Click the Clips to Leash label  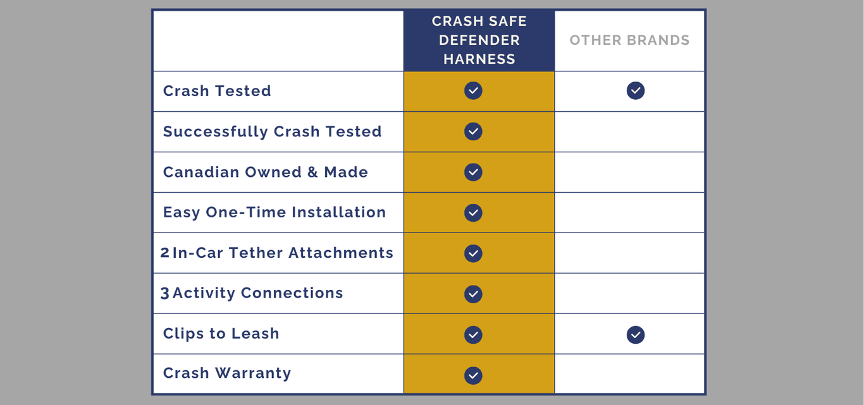(221, 334)
